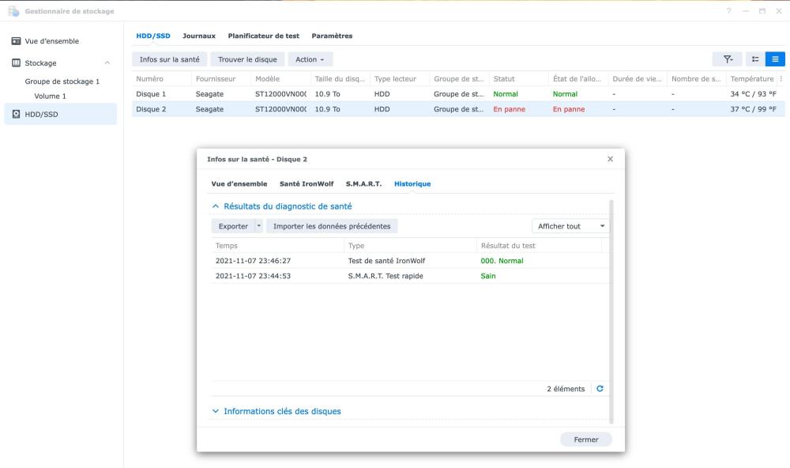
Task: Close the Infos sur la santé dialog
Action: pyautogui.click(x=610, y=159)
